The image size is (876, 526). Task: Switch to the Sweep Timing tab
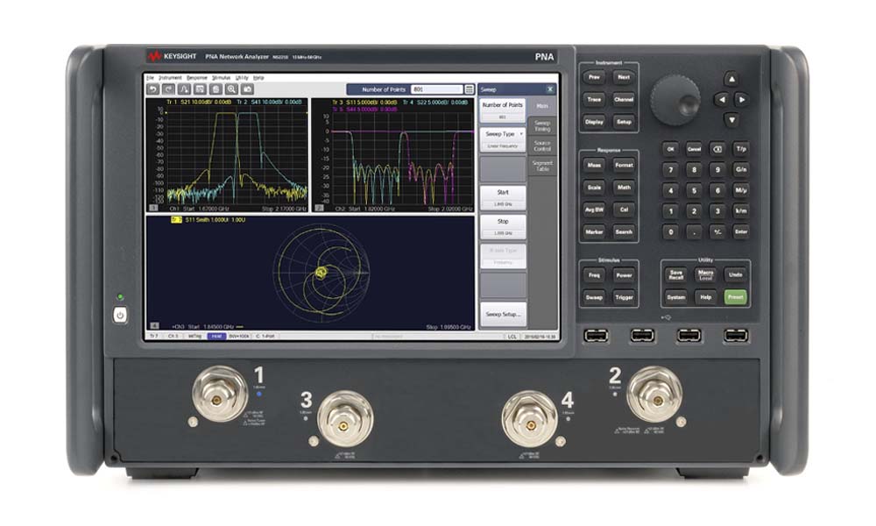pos(542,125)
